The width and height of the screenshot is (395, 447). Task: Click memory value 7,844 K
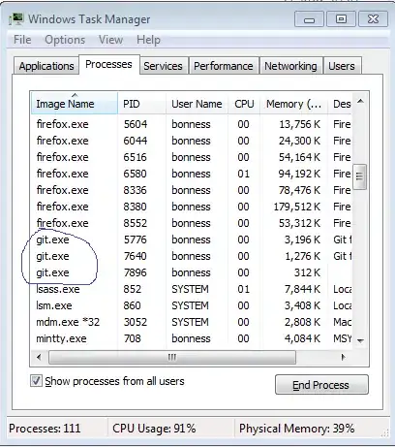pos(302,289)
